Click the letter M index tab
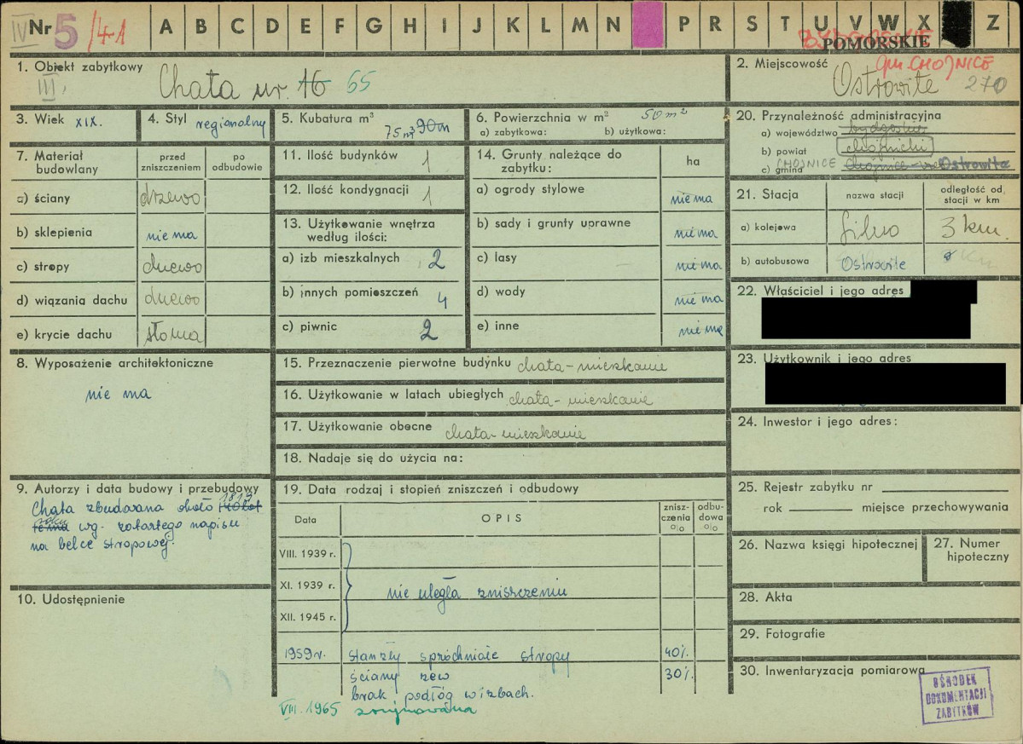Viewport: 1023px width, 744px height. point(579,26)
